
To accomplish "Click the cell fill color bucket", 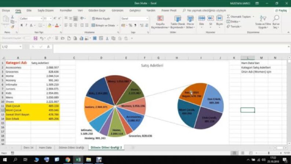I will tap(50, 25).
